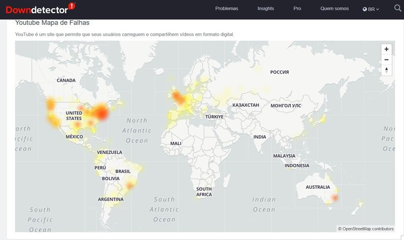Click the orange hotspot on US northwest coast
This screenshot has width=404, height=240.
[x=51, y=104]
